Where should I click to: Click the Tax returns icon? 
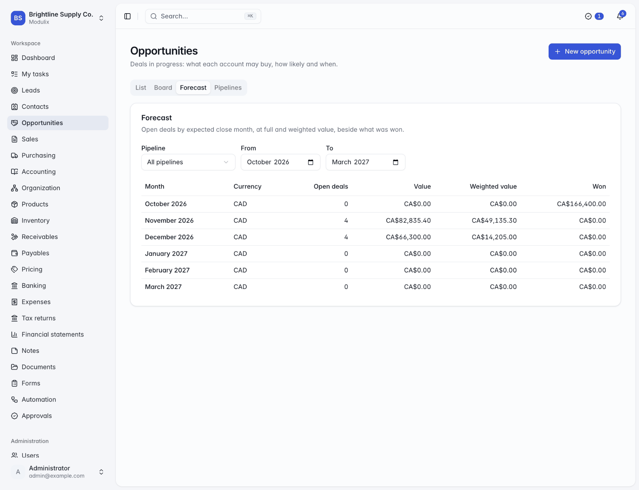click(14, 318)
